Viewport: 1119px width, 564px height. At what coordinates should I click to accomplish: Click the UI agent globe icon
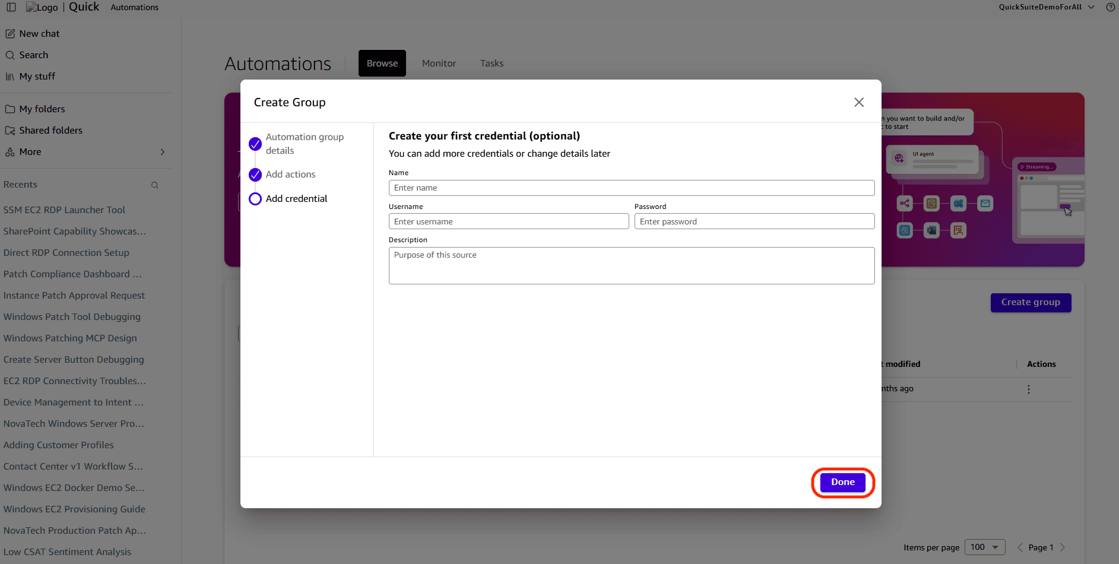click(899, 159)
